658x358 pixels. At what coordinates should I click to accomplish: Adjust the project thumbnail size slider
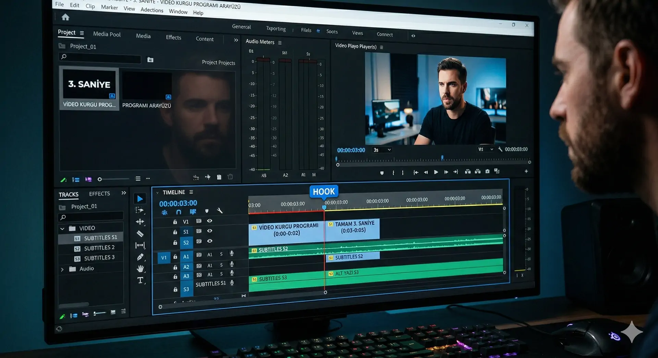(x=100, y=179)
